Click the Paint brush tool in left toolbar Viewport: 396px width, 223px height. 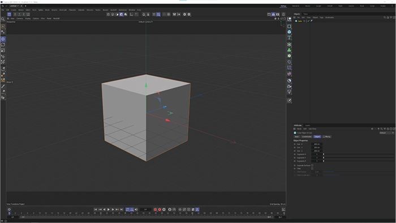click(3, 87)
